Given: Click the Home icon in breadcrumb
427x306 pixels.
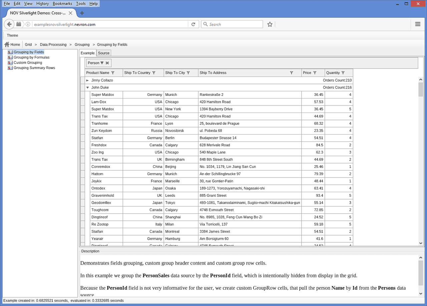Looking at the screenshot, I should tap(7, 44).
